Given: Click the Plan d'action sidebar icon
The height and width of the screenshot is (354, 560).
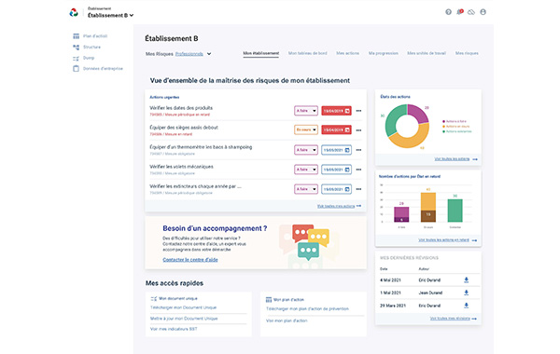Looking at the screenshot, I should click(x=77, y=36).
